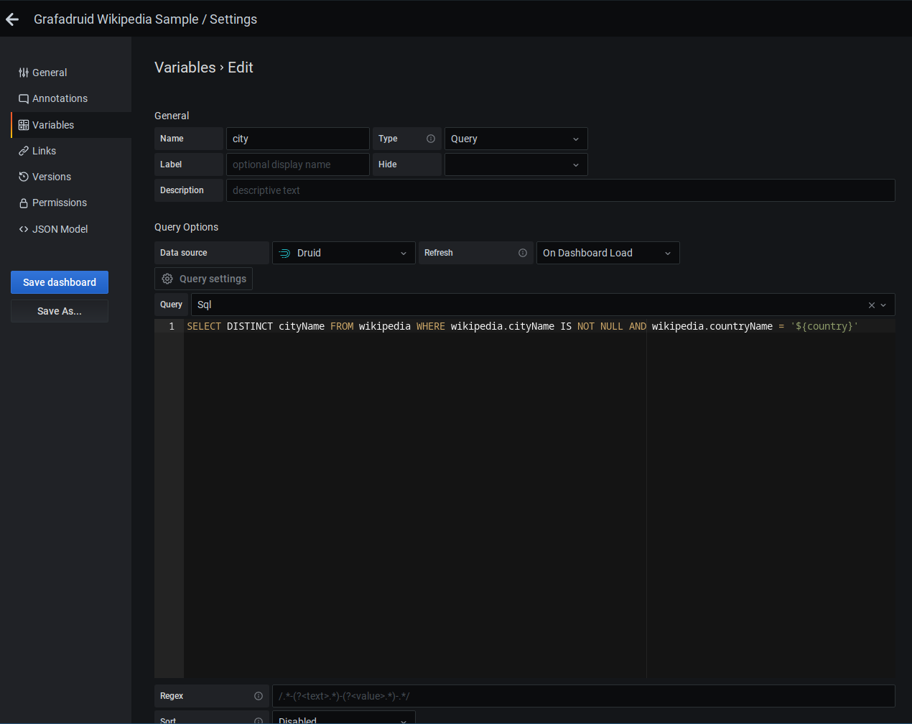912x724 pixels.
Task: Open the Type dropdown showing Query
Action: (x=516, y=139)
